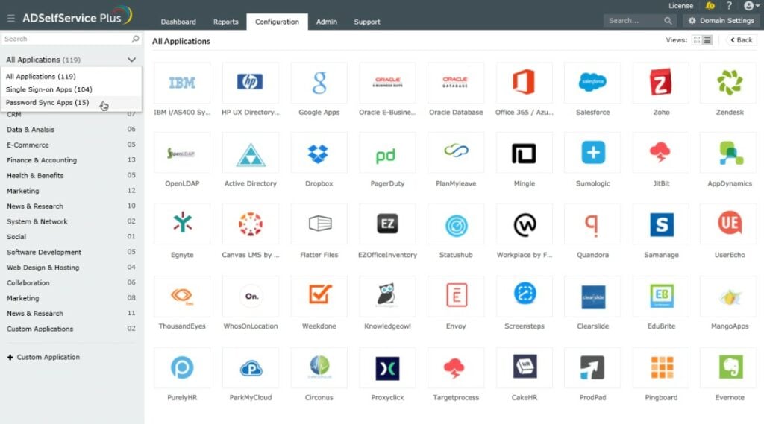Click the sidebar application search field
The height and width of the screenshot is (424, 764).
[71, 39]
